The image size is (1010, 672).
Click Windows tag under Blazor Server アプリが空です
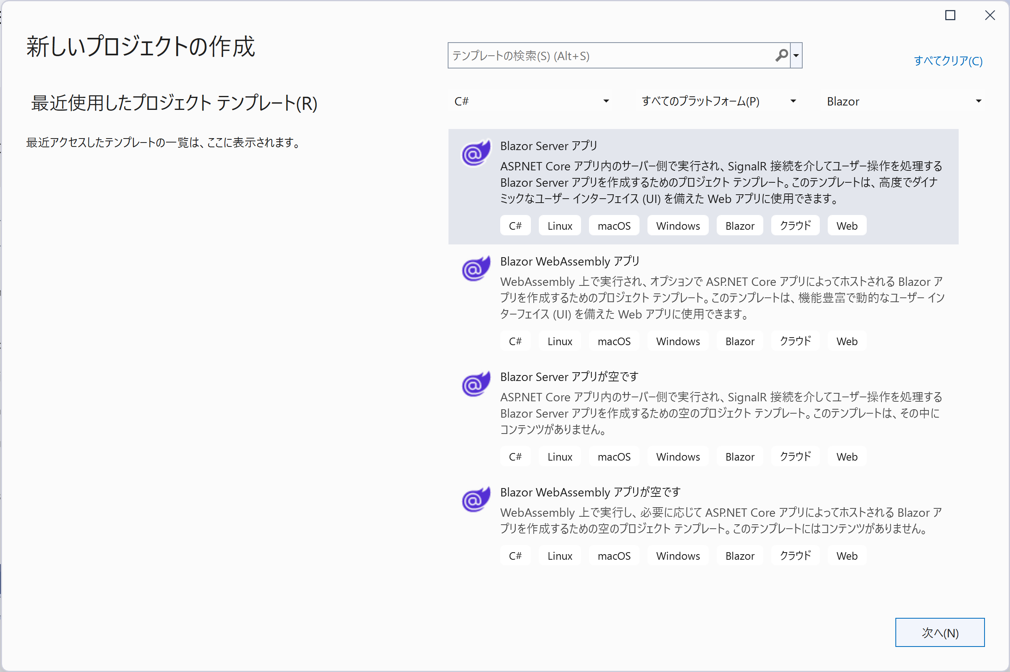point(678,457)
